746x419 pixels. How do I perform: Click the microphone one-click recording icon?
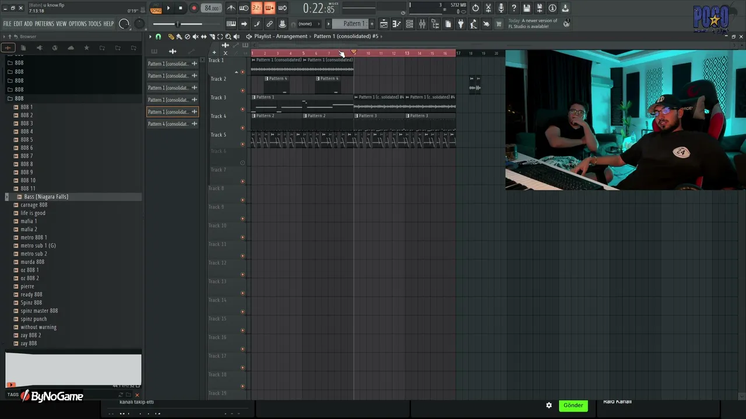(501, 8)
